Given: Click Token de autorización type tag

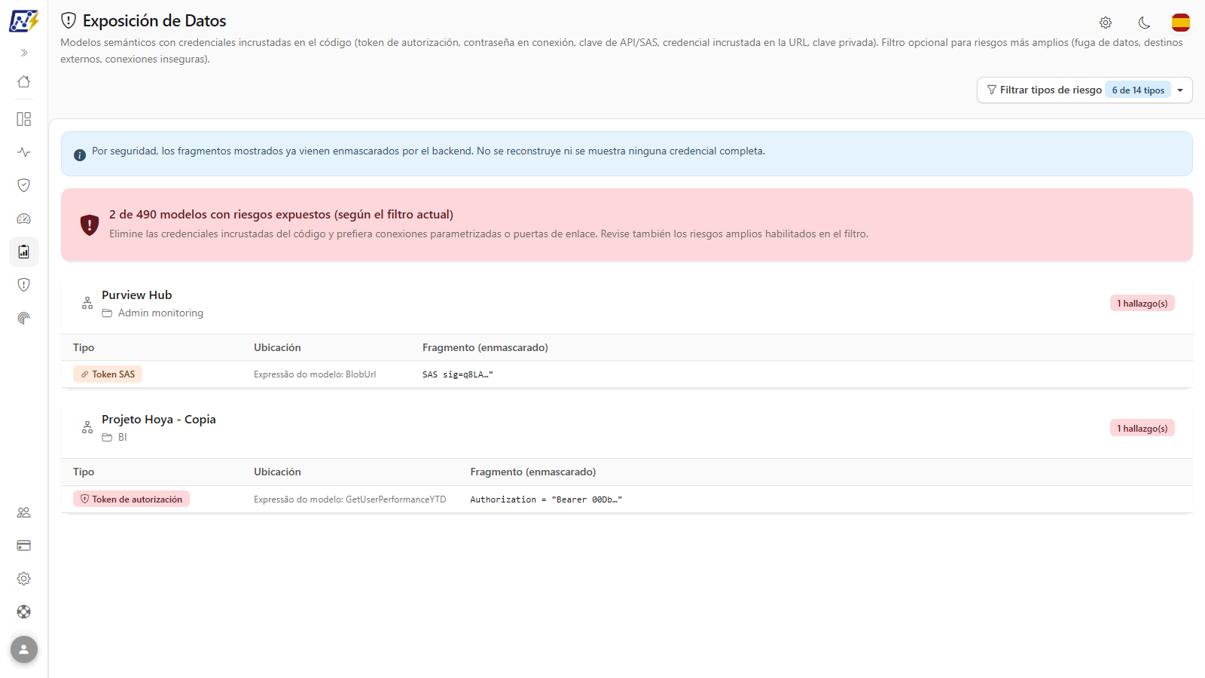Looking at the screenshot, I should [x=131, y=499].
